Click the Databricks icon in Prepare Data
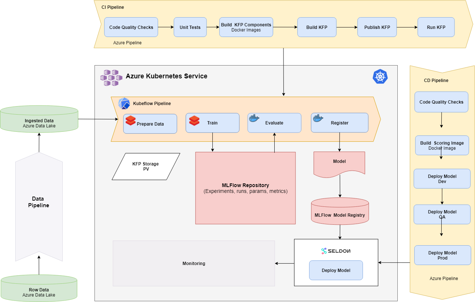The image size is (475, 302). point(130,120)
